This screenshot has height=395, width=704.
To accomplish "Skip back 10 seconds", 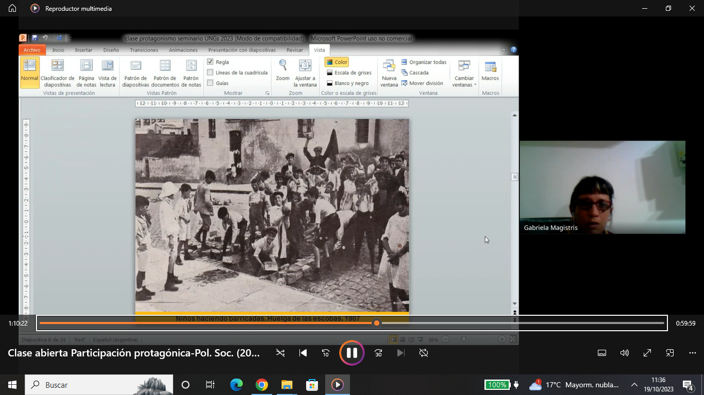I will coord(326,353).
